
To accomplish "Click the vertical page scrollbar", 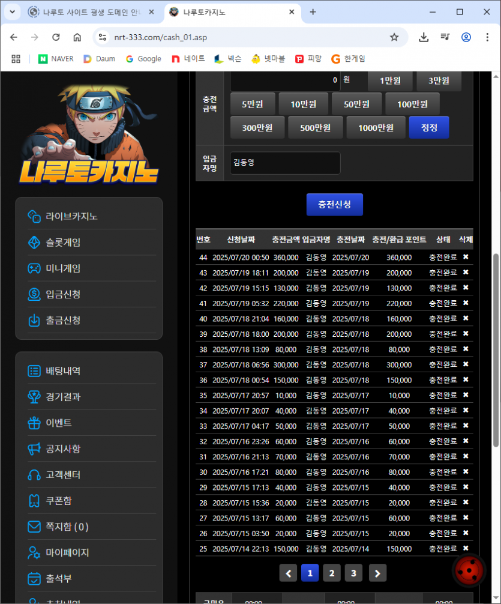I will point(496,350).
